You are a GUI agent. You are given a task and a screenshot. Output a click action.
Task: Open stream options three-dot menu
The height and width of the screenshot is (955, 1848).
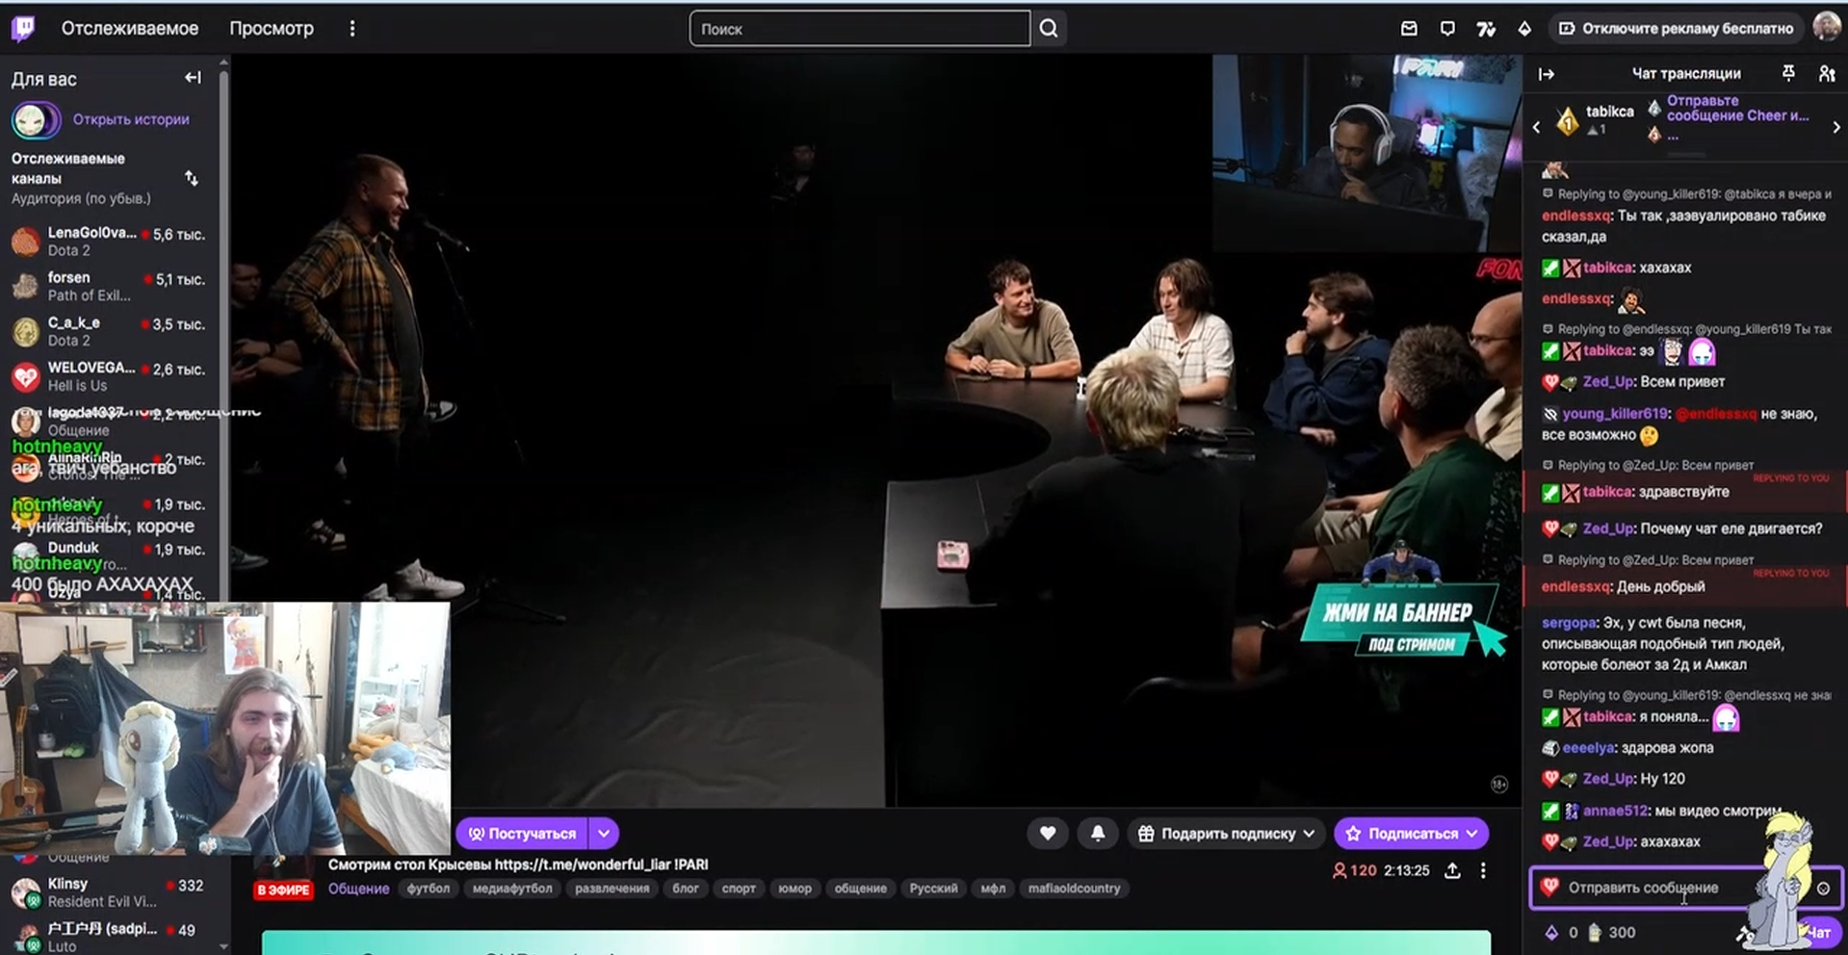click(x=1483, y=870)
